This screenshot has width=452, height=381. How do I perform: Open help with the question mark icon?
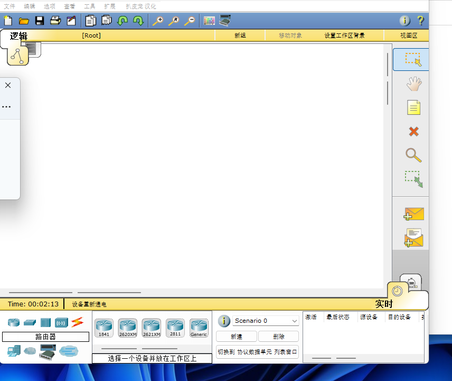tap(420, 21)
